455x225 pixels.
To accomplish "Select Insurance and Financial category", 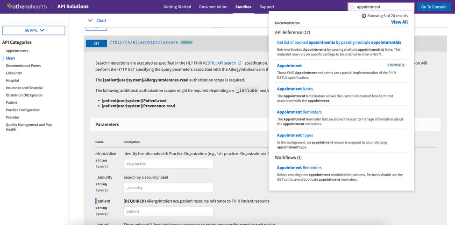I will pyautogui.click(x=24, y=88).
